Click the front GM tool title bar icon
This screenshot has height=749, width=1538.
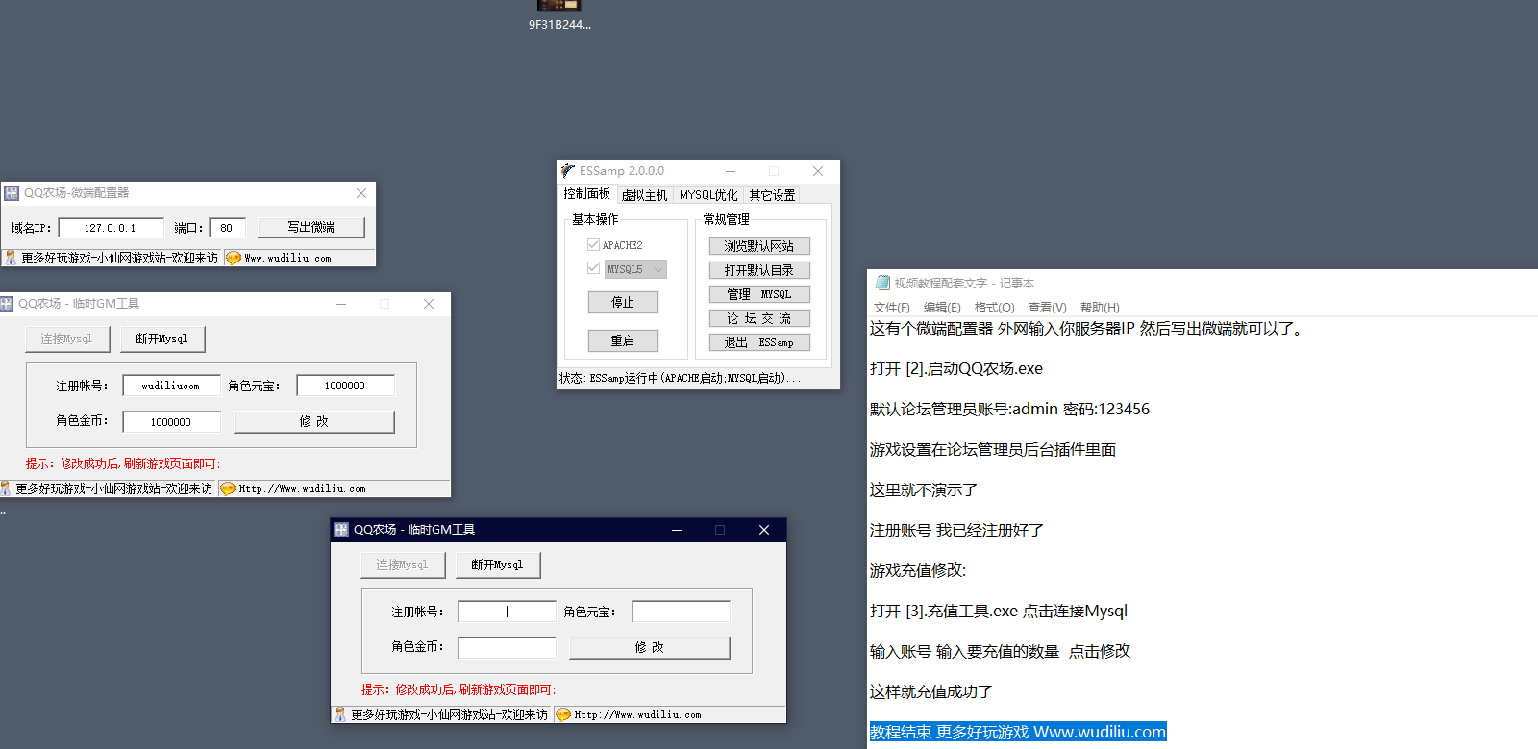point(341,530)
